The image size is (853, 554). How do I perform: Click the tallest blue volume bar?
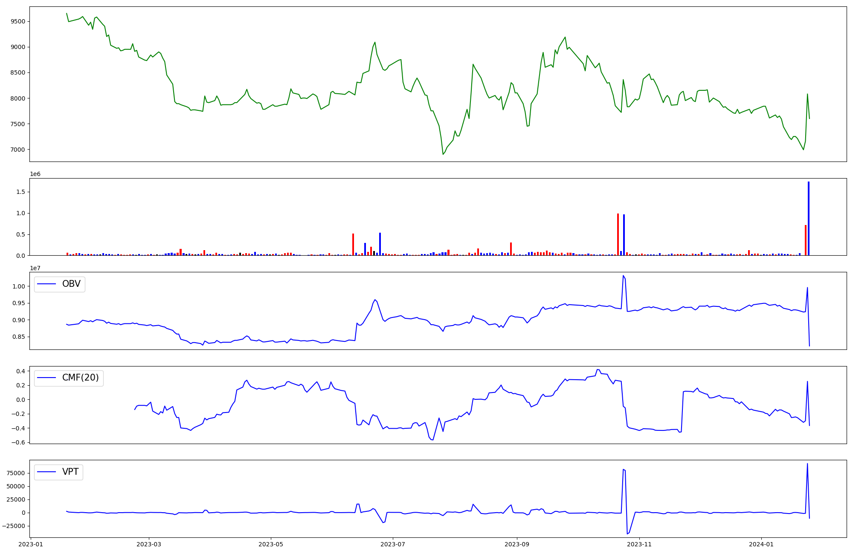(808, 219)
